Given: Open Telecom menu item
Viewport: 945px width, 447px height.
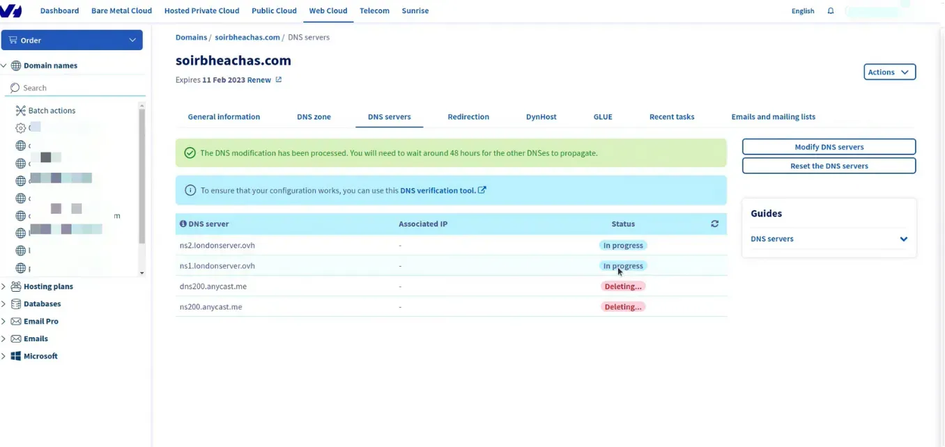Looking at the screenshot, I should (374, 10).
